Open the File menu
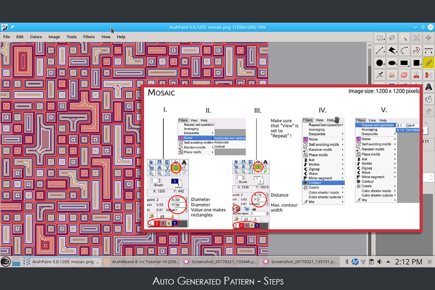435x290 pixels. (x=6, y=37)
